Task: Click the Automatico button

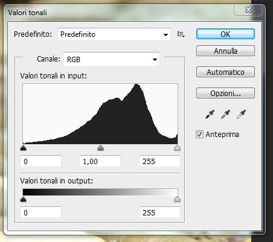Action: tap(225, 72)
